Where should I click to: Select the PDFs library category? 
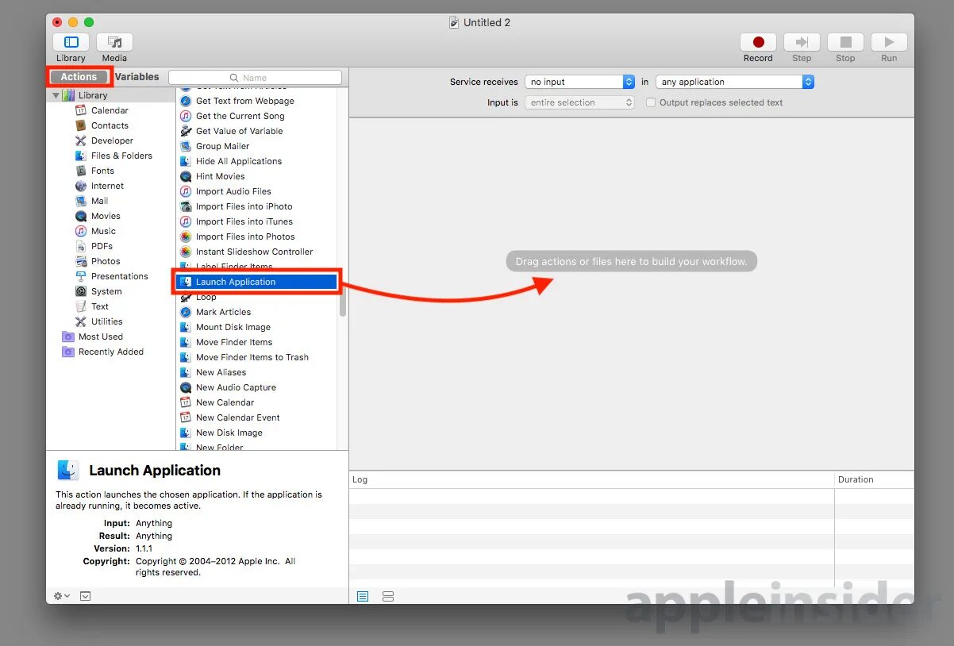click(x=102, y=246)
